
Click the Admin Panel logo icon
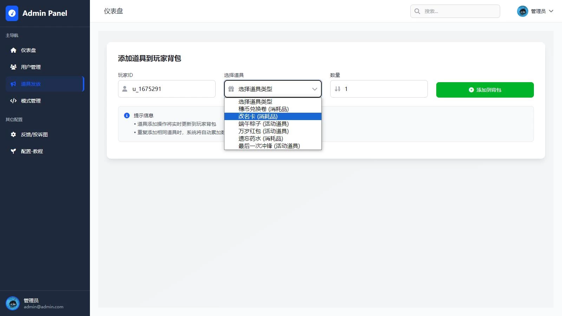[12, 13]
